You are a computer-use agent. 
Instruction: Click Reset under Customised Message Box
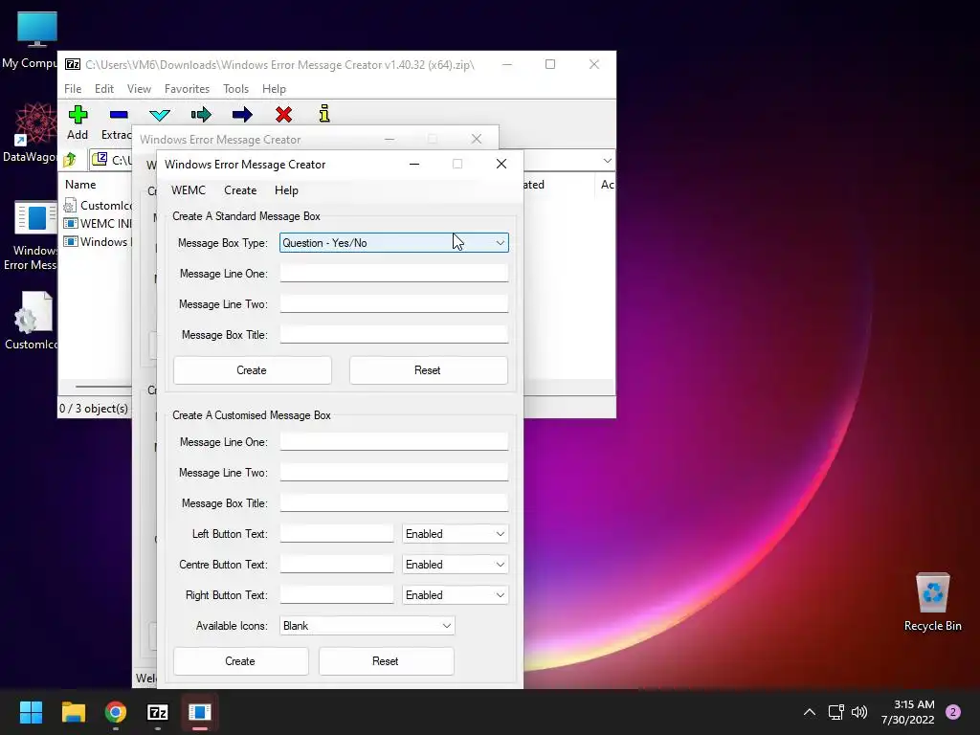click(386, 660)
